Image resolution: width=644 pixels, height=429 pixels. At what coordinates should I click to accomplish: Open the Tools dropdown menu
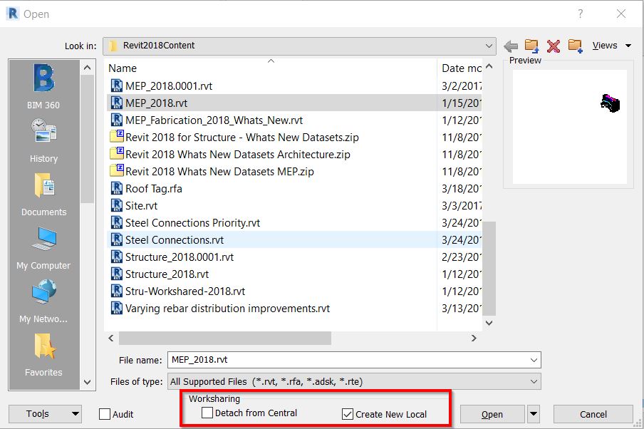click(45, 414)
